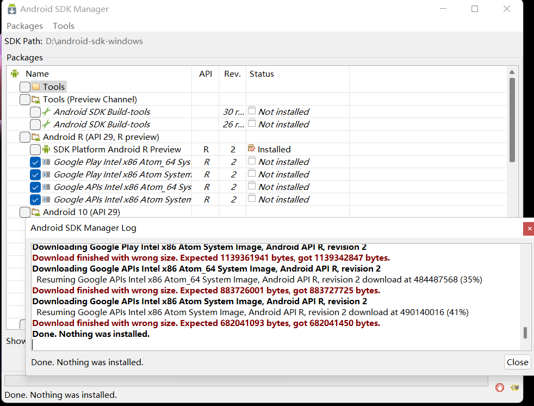Click the system image icon for Google APIs Intel x86 Atom System

coord(46,199)
